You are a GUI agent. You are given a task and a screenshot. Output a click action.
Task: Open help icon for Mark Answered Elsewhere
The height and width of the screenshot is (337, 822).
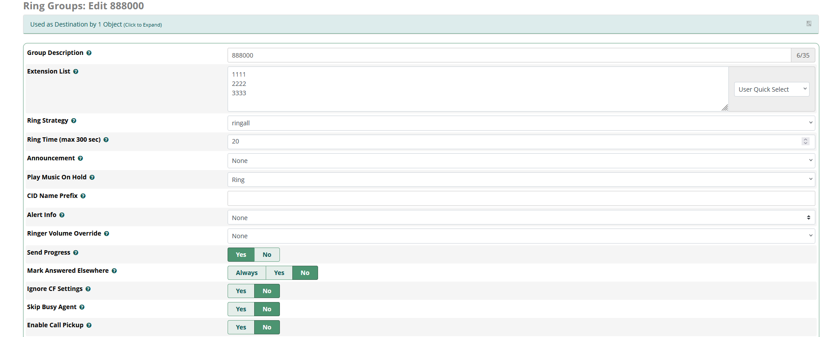114,271
